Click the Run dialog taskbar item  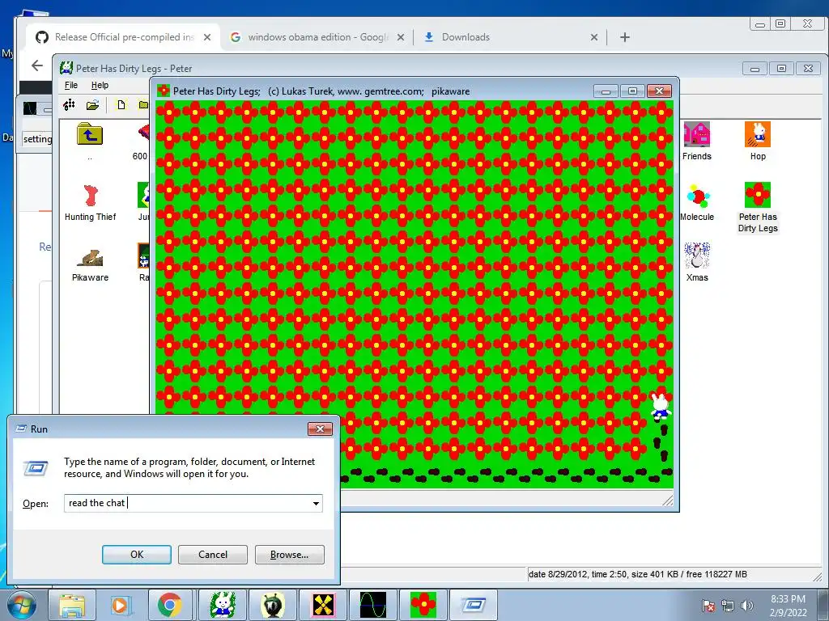(474, 605)
